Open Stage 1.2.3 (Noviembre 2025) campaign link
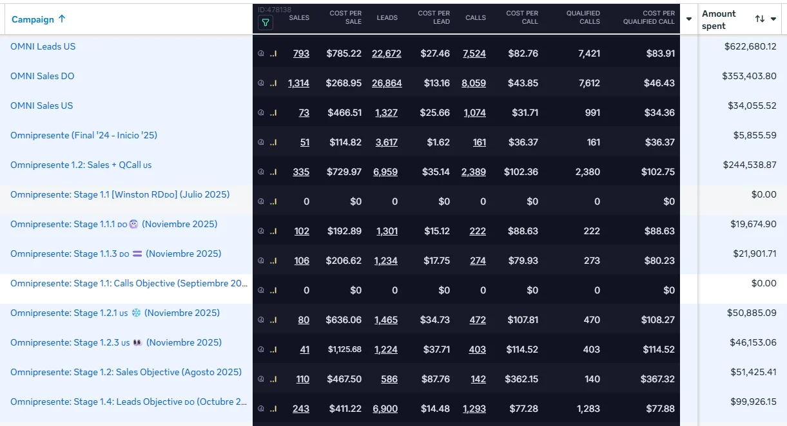 click(x=116, y=342)
